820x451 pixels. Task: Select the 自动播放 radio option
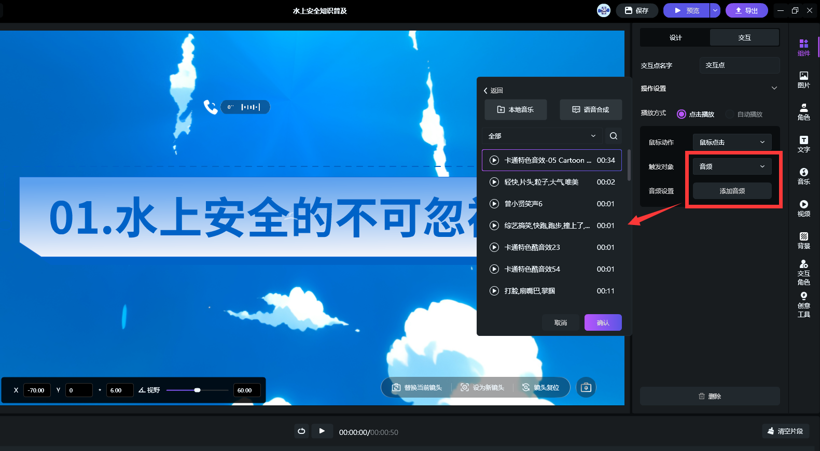click(x=730, y=114)
